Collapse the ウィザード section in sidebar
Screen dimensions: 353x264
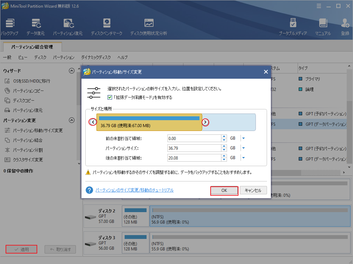point(72,71)
